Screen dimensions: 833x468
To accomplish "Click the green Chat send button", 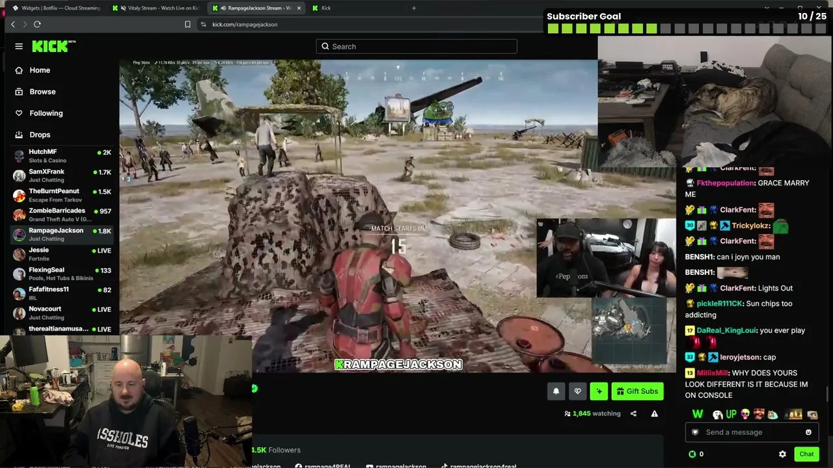I will click(x=806, y=454).
